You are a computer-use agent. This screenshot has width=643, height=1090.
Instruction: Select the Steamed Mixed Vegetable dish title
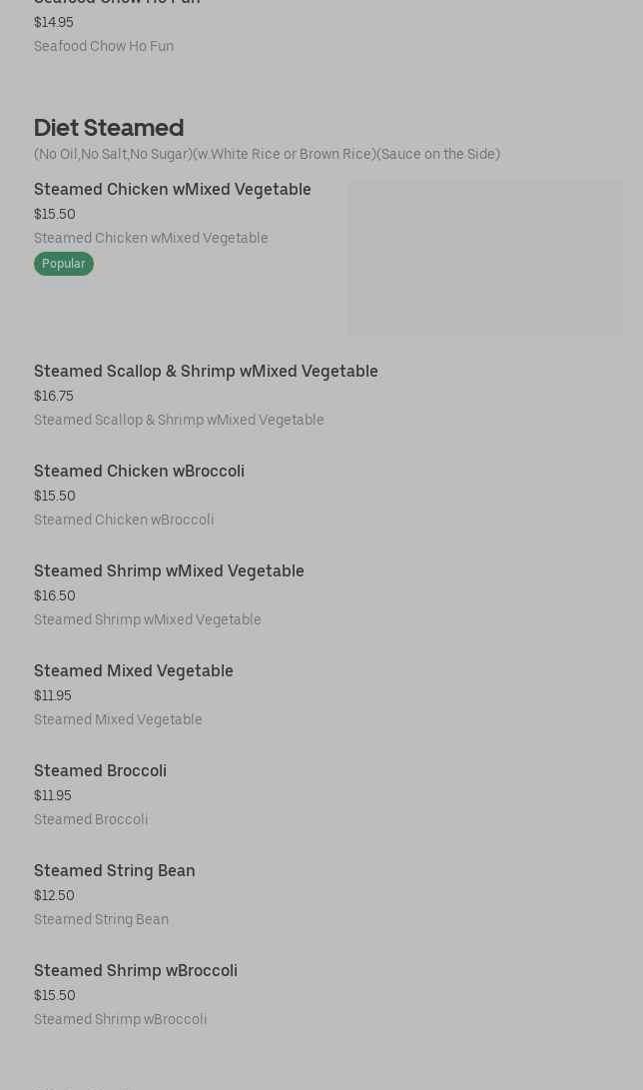coord(134,671)
